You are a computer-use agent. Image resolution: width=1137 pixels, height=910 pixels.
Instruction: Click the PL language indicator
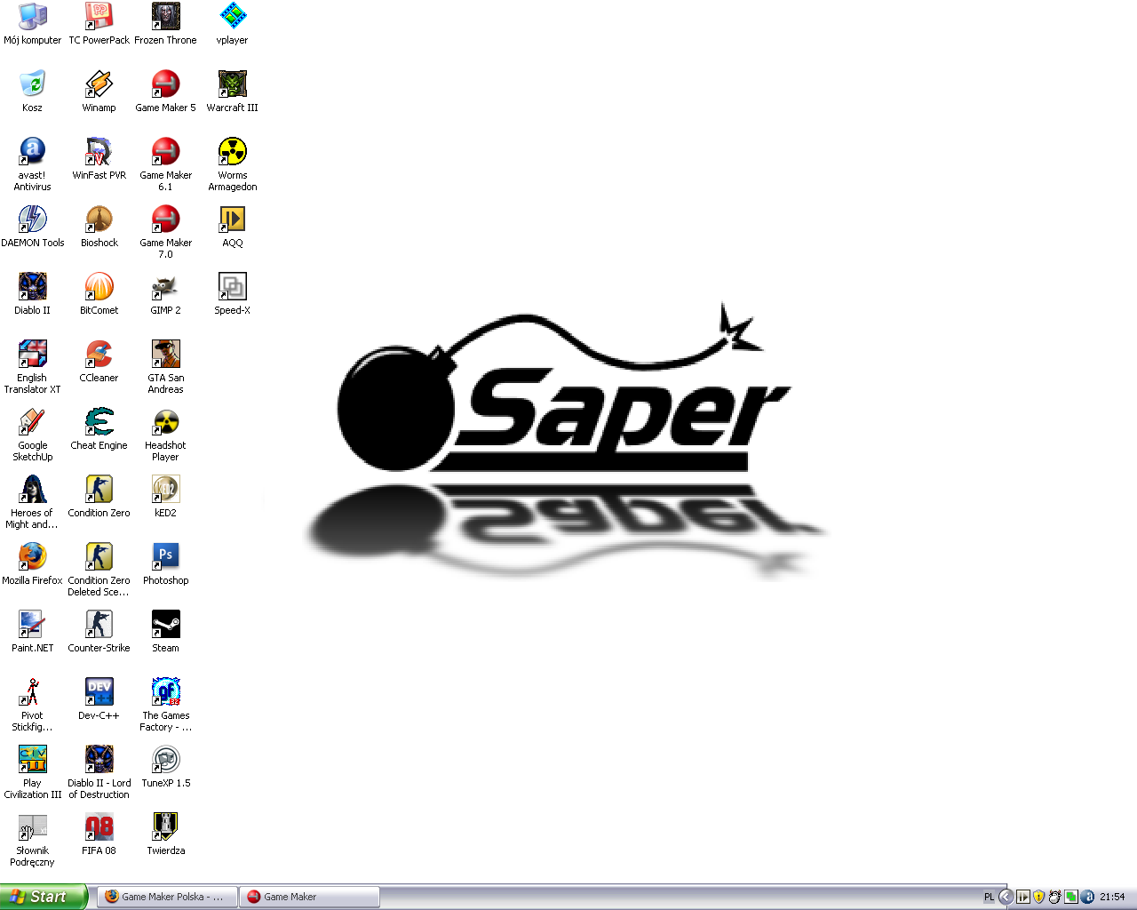pyautogui.click(x=989, y=897)
